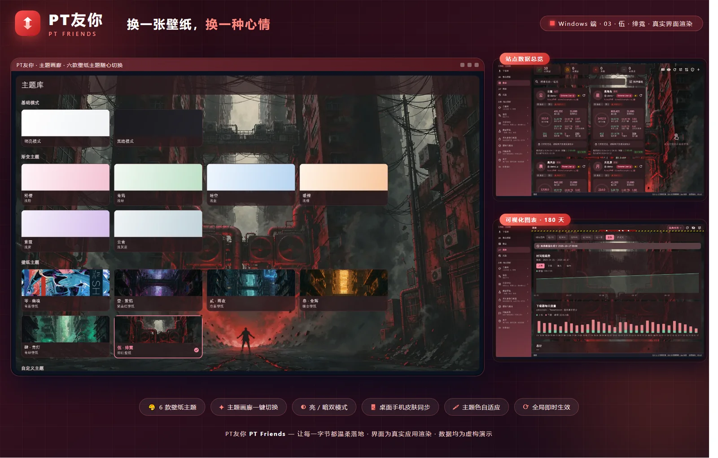Select the 全部 time range tab
This screenshot has height=458, width=718.
tap(609, 237)
